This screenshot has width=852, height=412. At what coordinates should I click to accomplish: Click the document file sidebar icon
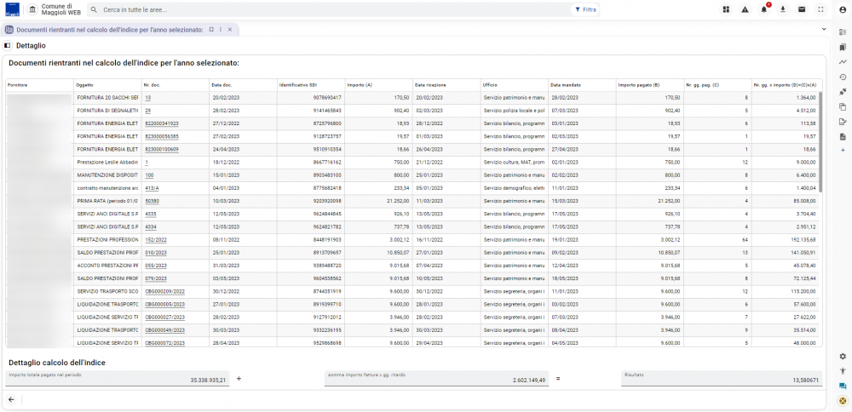tap(843, 135)
